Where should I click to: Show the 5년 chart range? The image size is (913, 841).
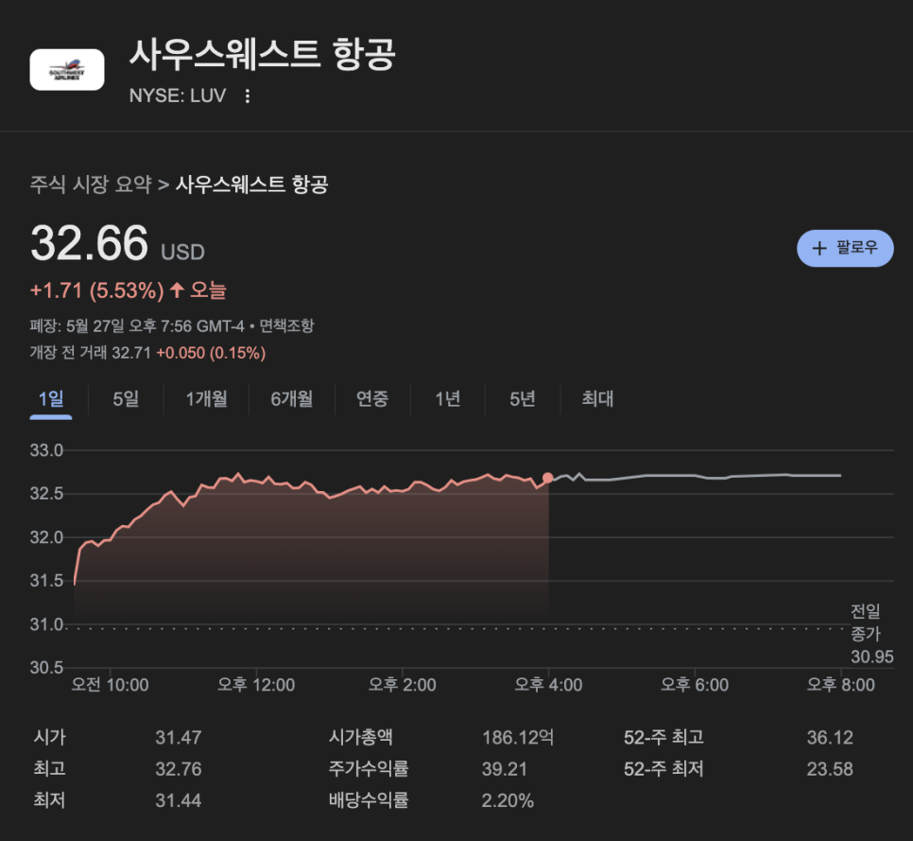pos(523,399)
